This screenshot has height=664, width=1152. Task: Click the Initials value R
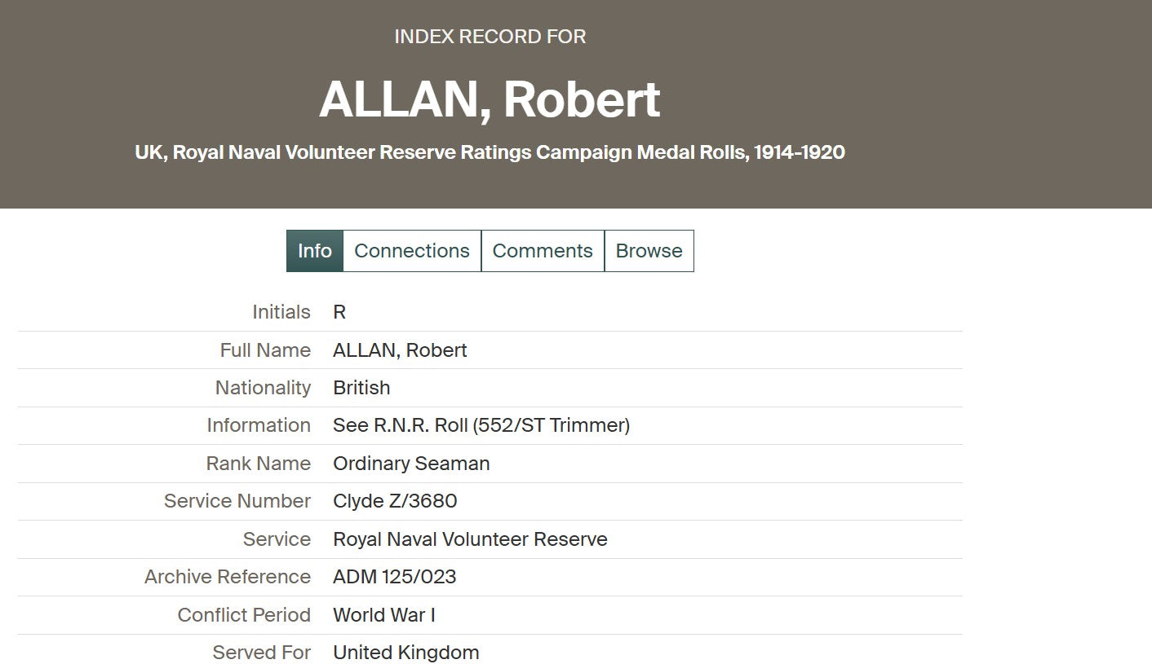(339, 312)
